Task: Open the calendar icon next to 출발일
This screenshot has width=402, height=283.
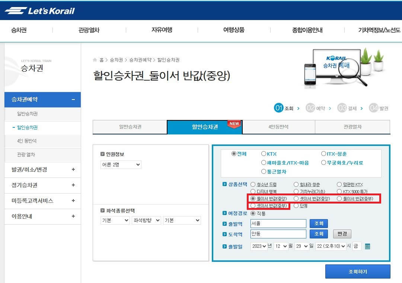Action: coord(367,246)
